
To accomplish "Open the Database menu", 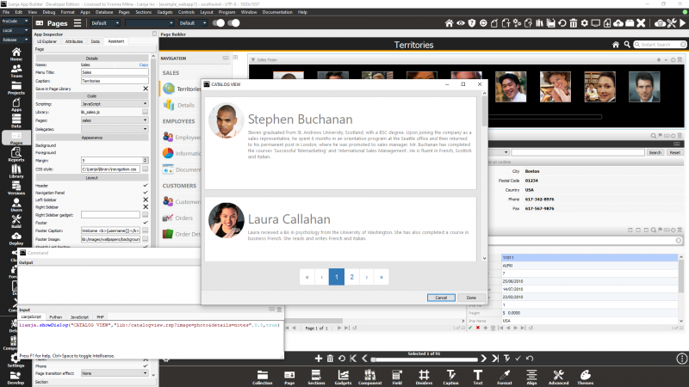I will (104, 12).
